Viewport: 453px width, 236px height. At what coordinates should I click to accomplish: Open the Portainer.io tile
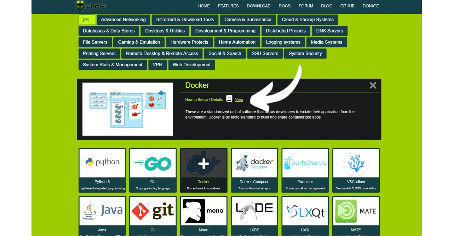305,163
